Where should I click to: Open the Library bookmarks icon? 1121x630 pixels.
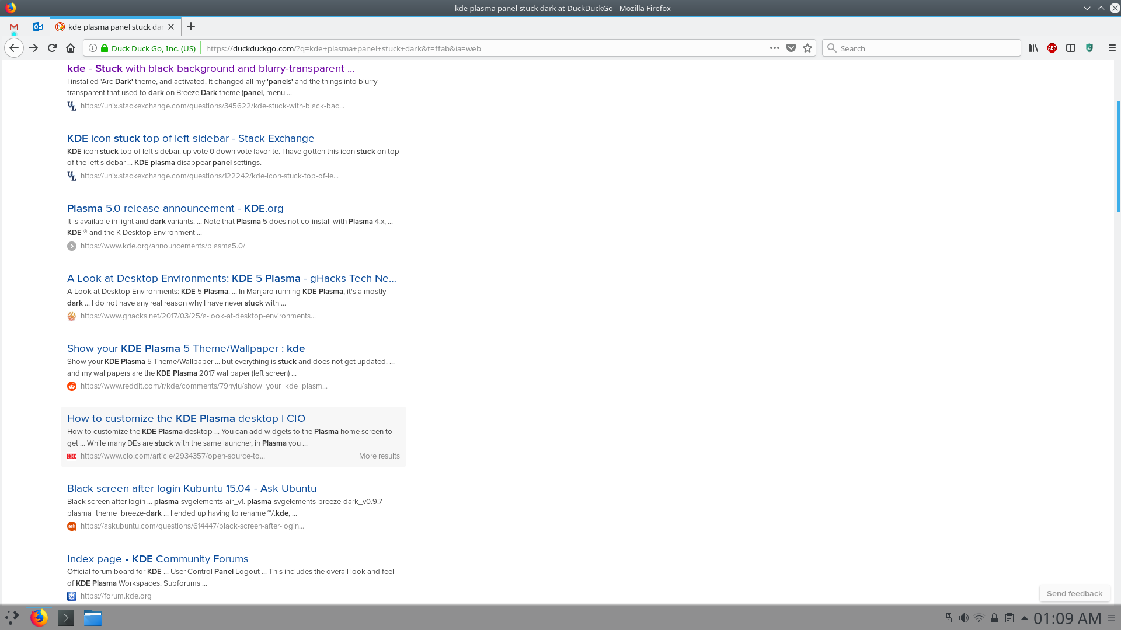click(x=1033, y=48)
